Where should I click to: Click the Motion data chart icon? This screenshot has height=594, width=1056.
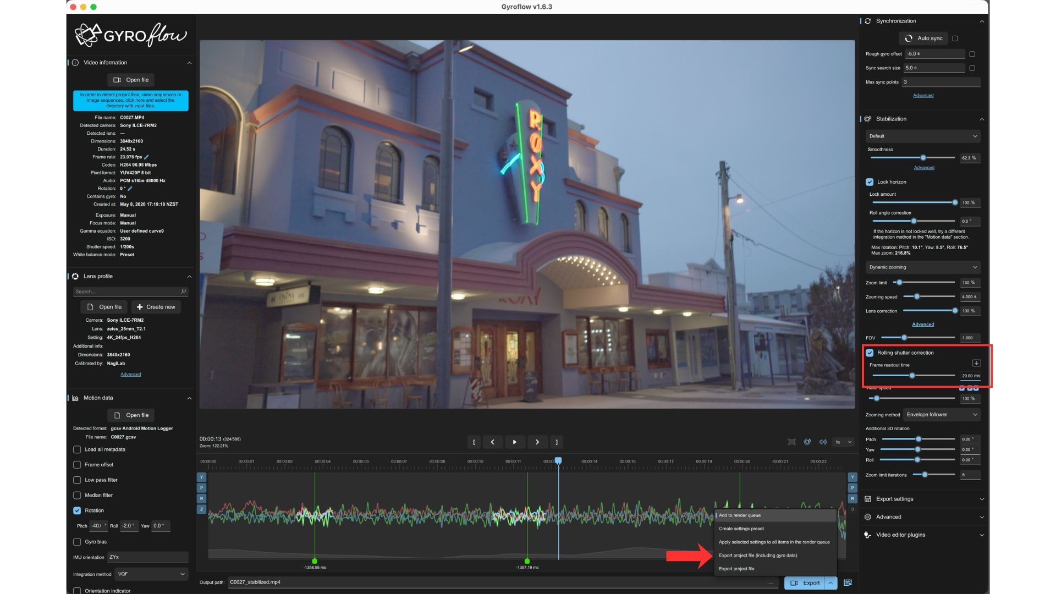point(75,398)
